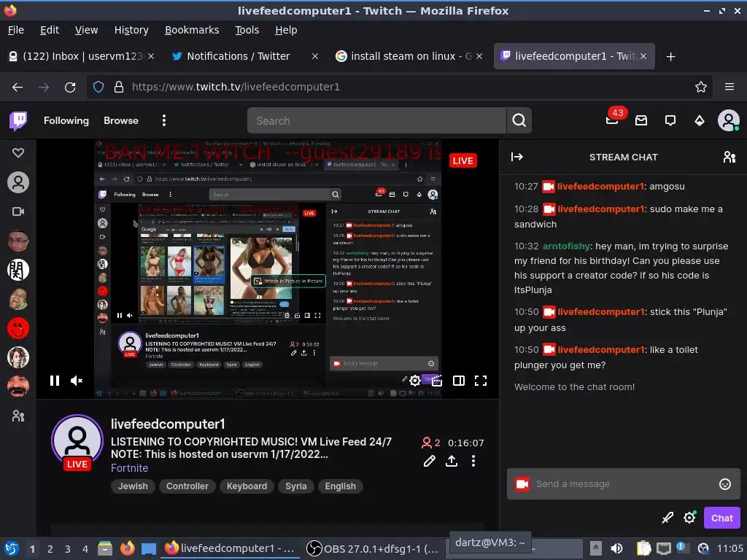
Task: Collapse the stream chat panel
Action: coord(517,157)
